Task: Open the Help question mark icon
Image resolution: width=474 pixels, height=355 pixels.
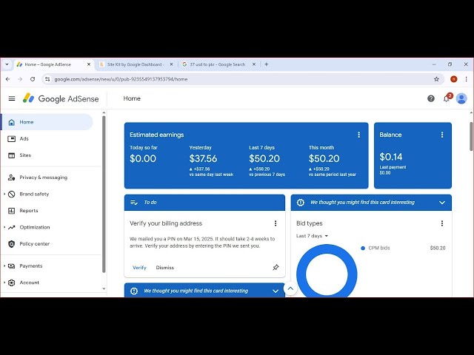Action: [431, 98]
